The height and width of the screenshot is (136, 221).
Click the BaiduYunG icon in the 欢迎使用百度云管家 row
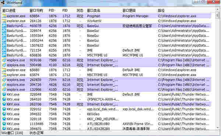point(4,26)
